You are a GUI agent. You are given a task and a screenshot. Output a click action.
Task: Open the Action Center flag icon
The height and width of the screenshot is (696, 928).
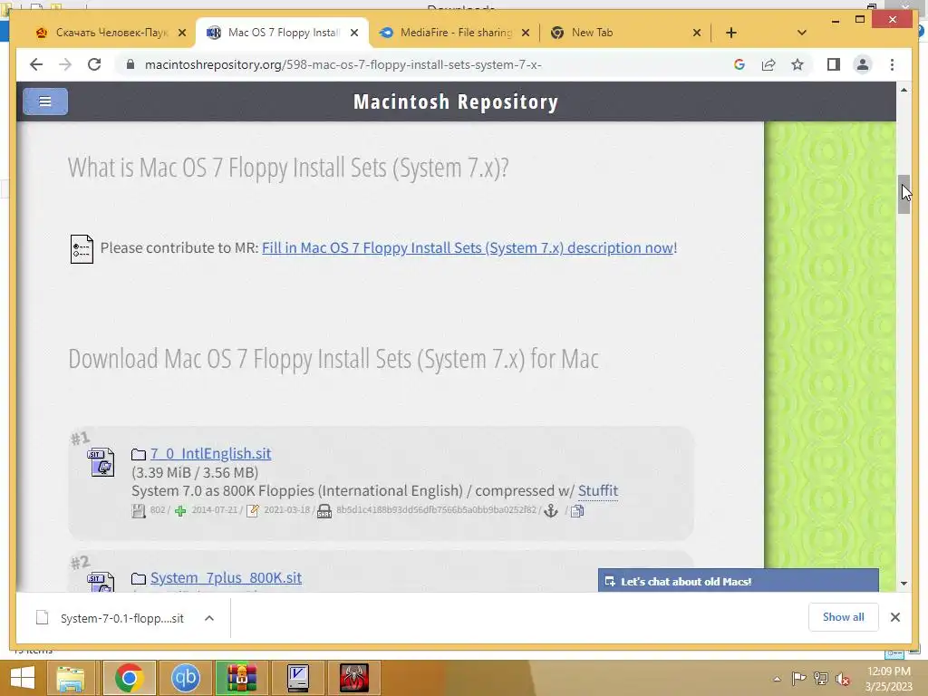798,679
